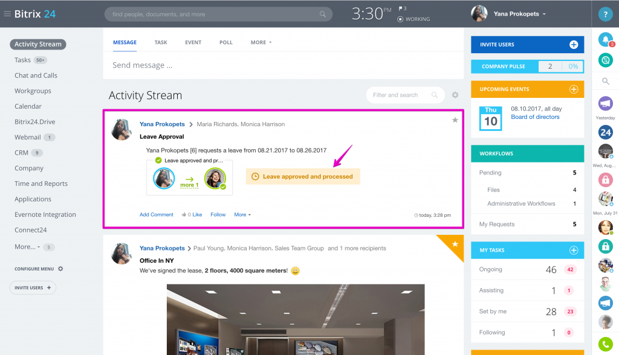
Task: Add a new task via My Tasks plus icon
Action: click(574, 250)
